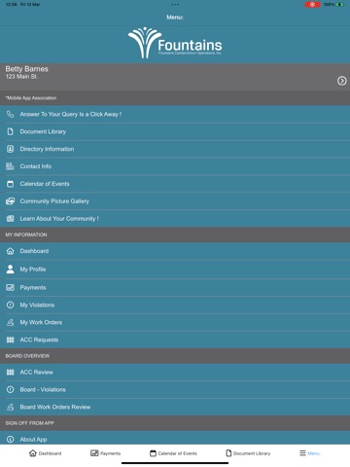Open Board - Violations entry
This screenshot has height=467, width=350.
[x=175, y=389]
